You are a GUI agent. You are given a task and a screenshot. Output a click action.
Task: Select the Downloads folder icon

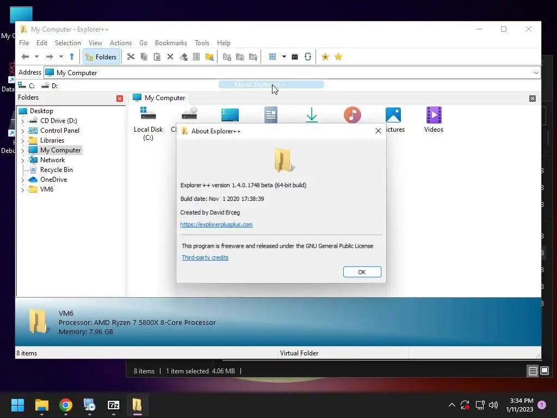tap(312, 115)
